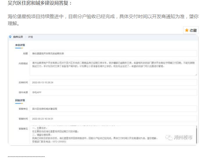
Task: Click the WeChat logo in the watermark
Action: click(x=169, y=137)
